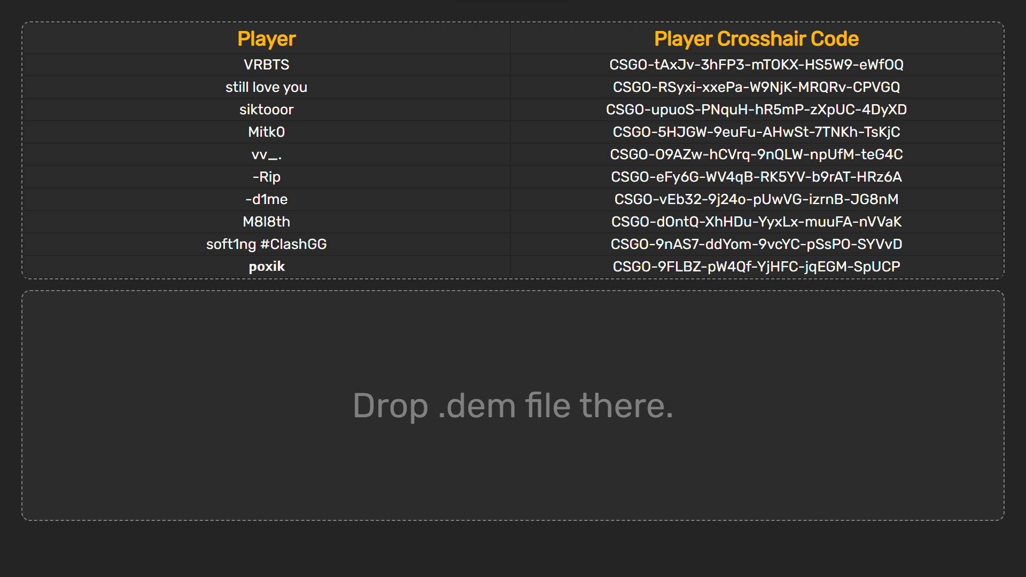Click vv_. crosshair code CSGO-O9AZw-hCVrq
The height and width of the screenshot is (577, 1026).
(x=756, y=154)
